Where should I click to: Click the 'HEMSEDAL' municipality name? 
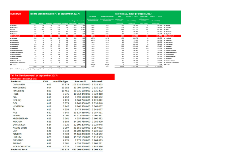19,106
